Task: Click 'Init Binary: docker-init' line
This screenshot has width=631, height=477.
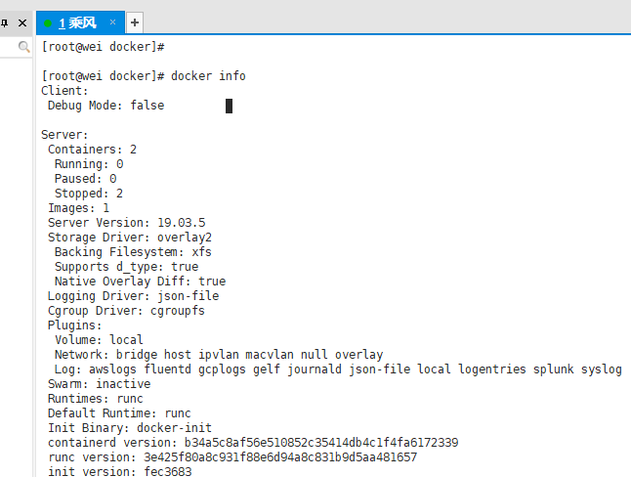Action: [130, 428]
